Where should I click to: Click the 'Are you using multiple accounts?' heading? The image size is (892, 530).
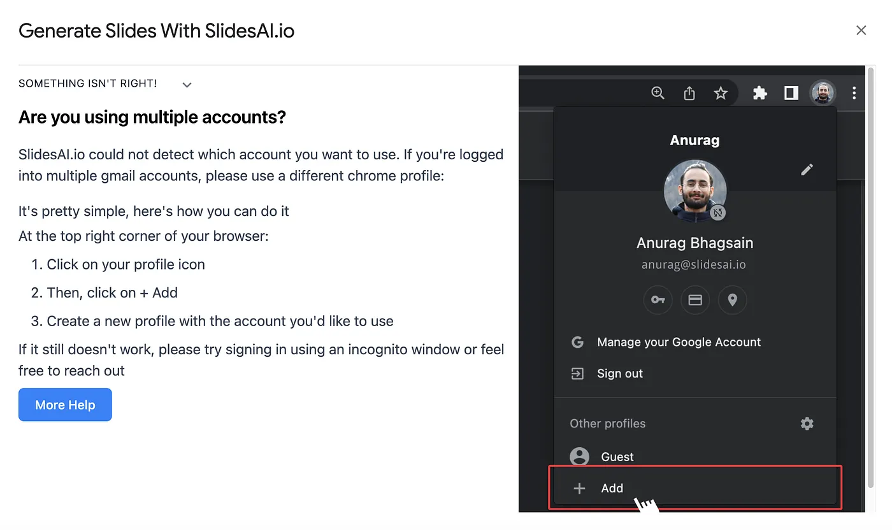(x=152, y=117)
